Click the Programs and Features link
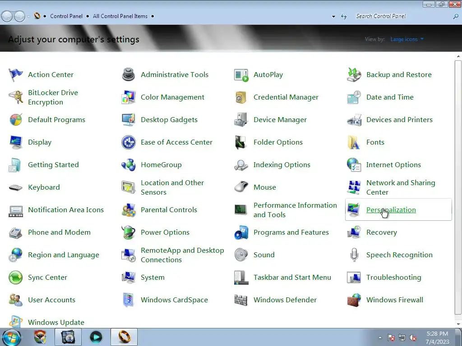The height and width of the screenshot is (346, 462). (x=291, y=232)
